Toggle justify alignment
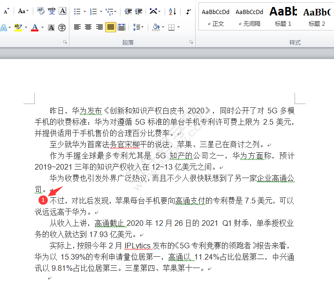Screen dimensions: 334x298 click(x=111, y=27)
